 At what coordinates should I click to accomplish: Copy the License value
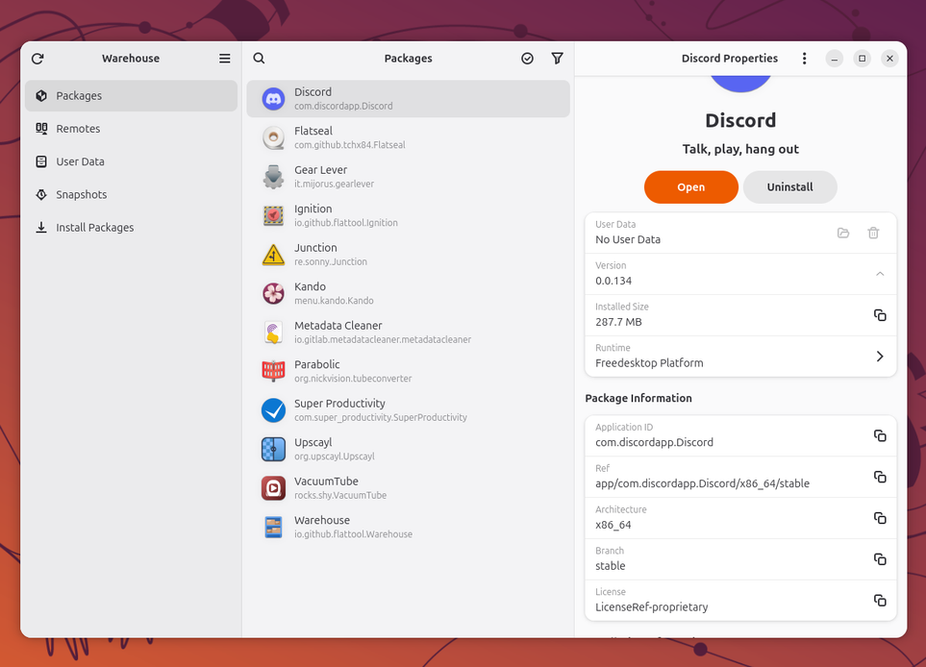pyautogui.click(x=880, y=601)
